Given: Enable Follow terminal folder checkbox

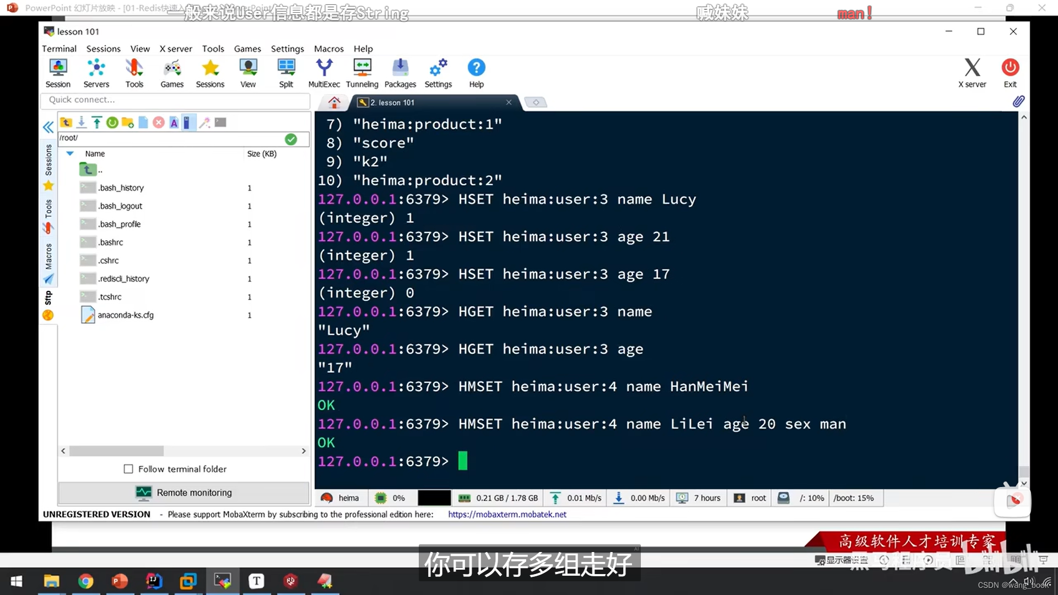Looking at the screenshot, I should pyautogui.click(x=128, y=469).
